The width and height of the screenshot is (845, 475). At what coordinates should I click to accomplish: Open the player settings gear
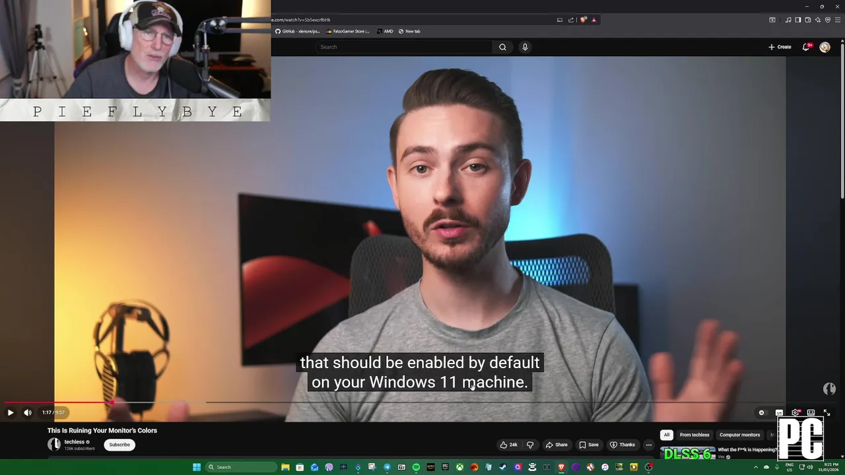tap(795, 412)
